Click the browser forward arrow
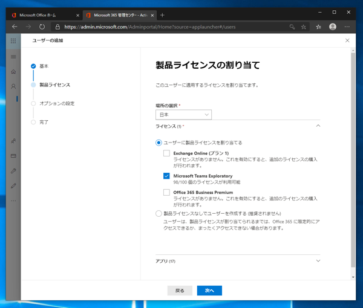Screen dimensions: 363x308 click(x=28, y=27)
